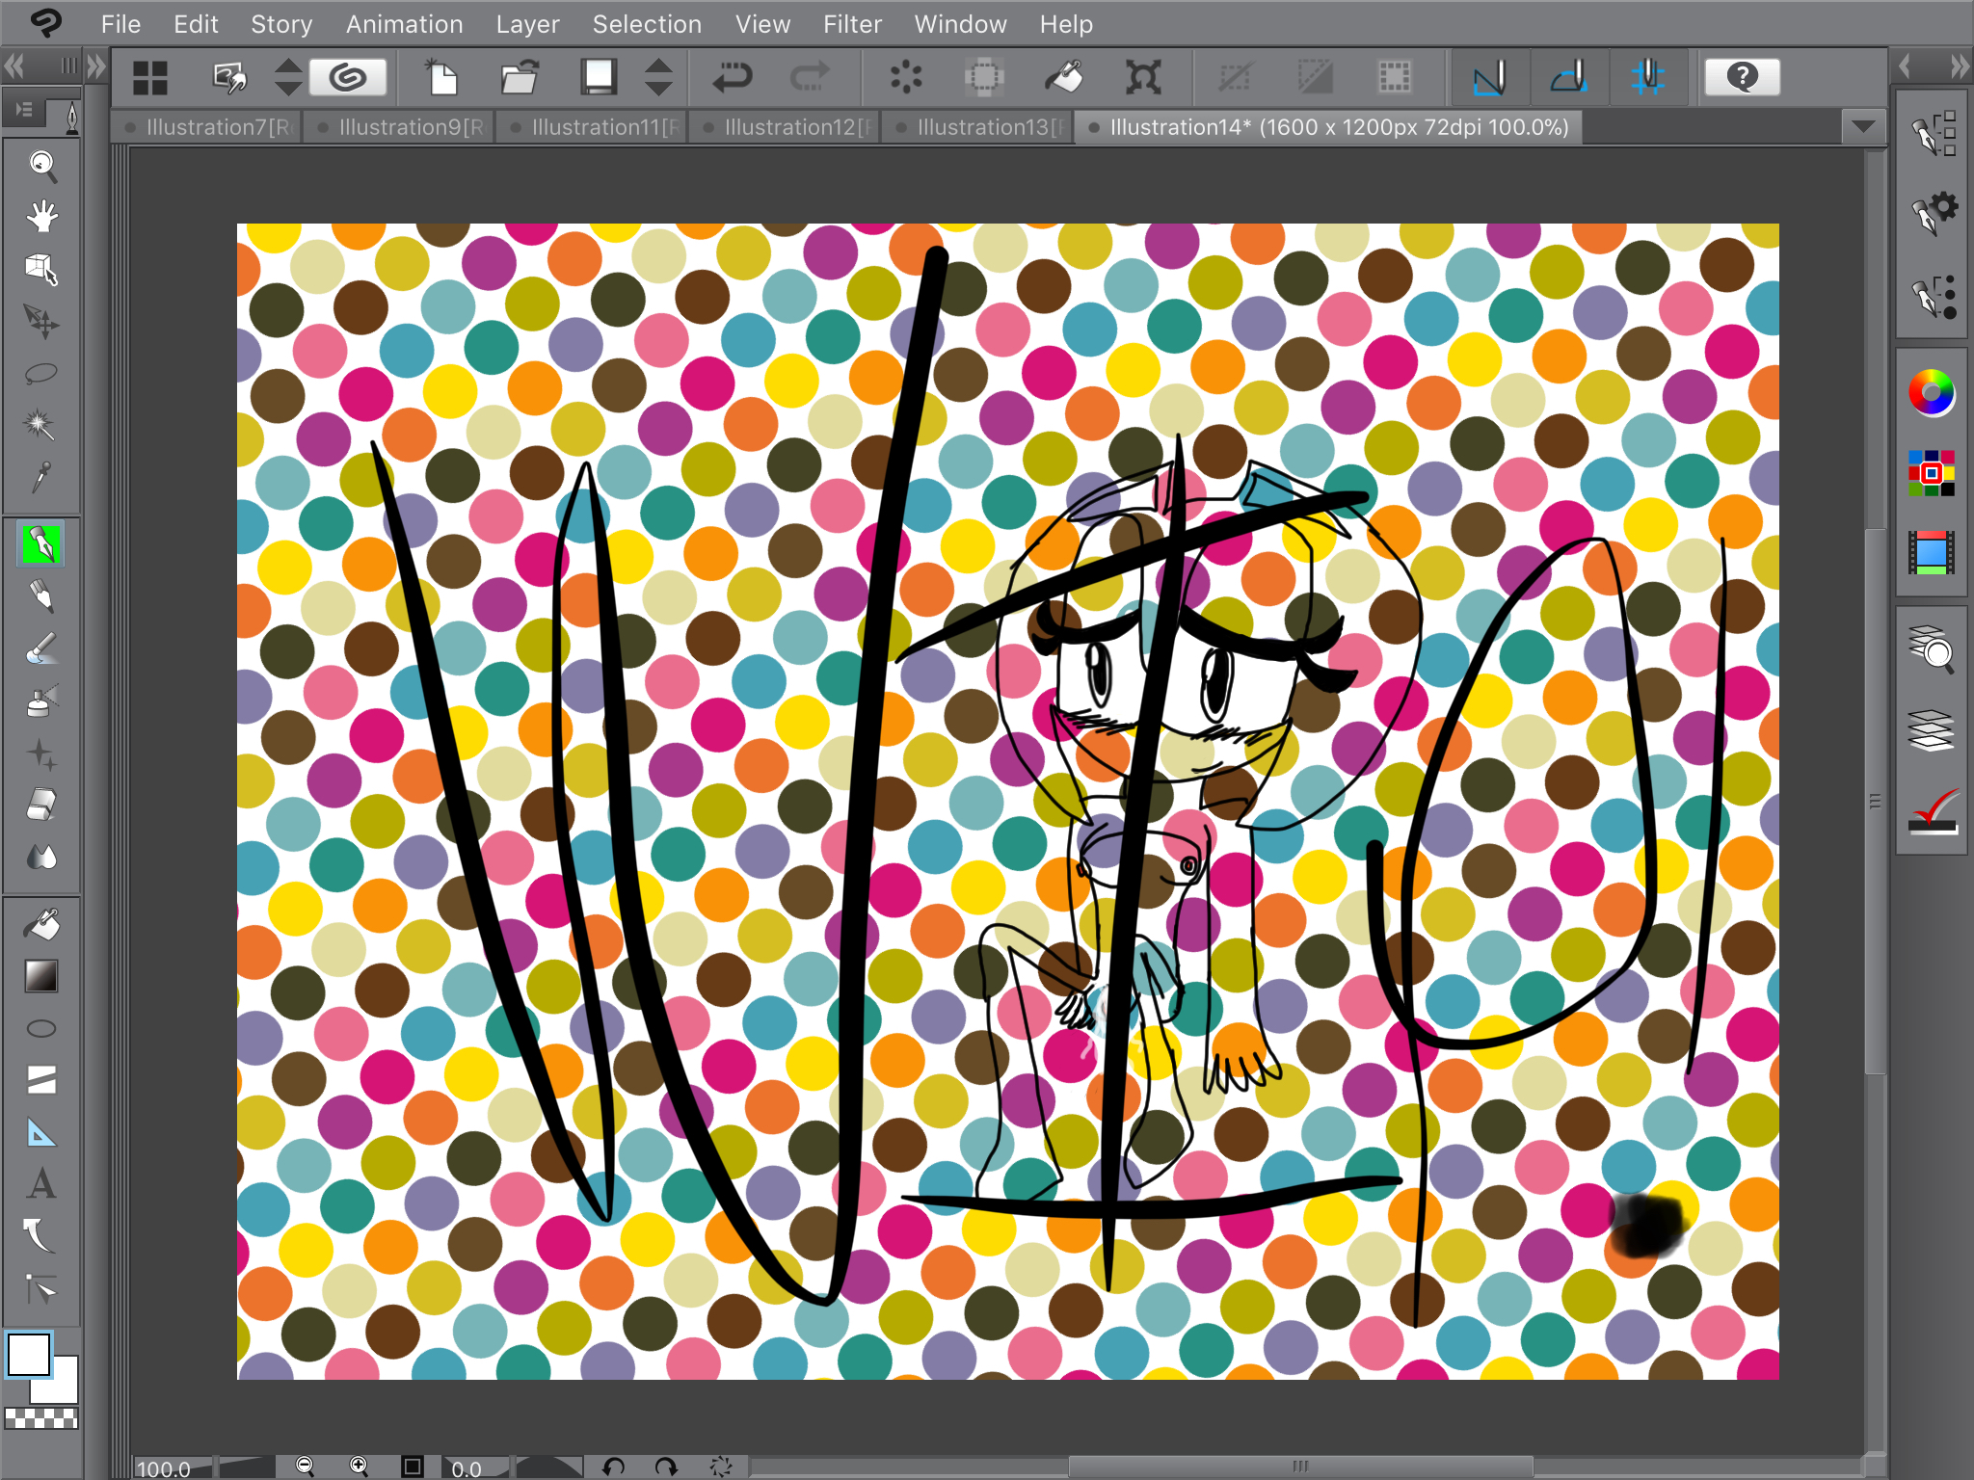Viewport: 1974px width, 1480px height.
Task: Click the Save document icon
Action: tap(599, 77)
